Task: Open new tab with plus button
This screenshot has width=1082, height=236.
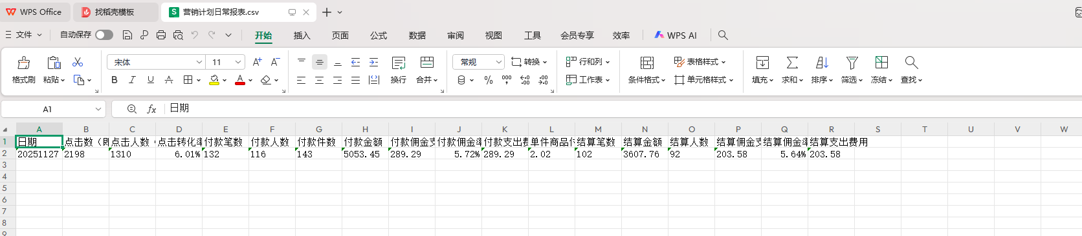Action: [x=327, y=12]
